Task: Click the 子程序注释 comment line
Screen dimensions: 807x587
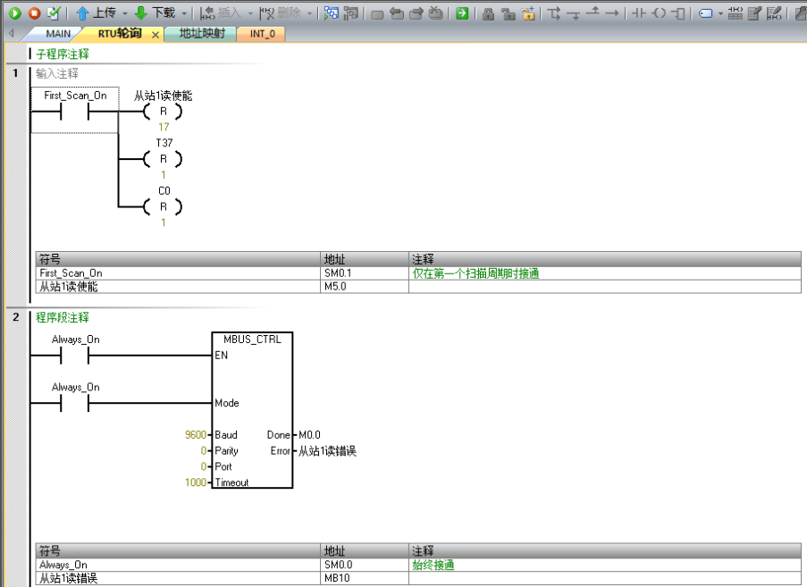Action: click(63, 54)
